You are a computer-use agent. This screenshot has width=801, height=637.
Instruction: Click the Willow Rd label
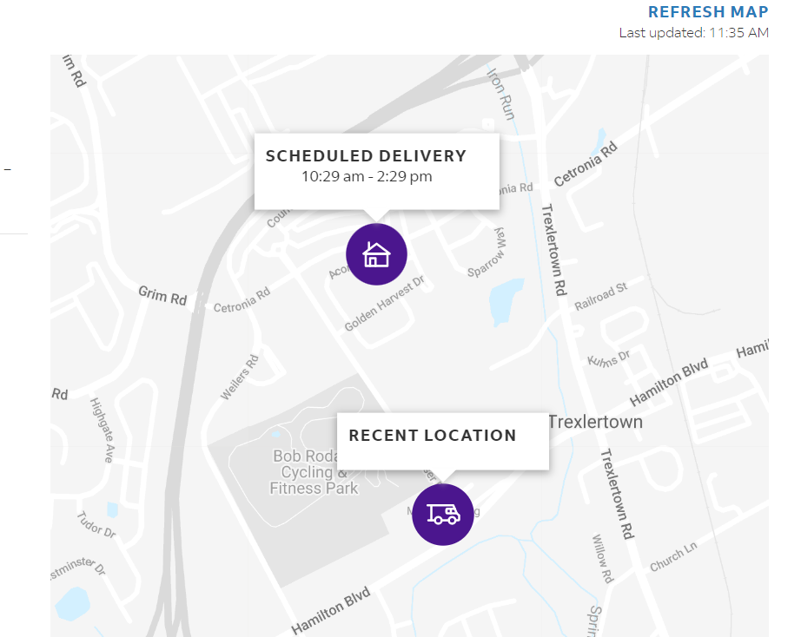tap(603, 559)
